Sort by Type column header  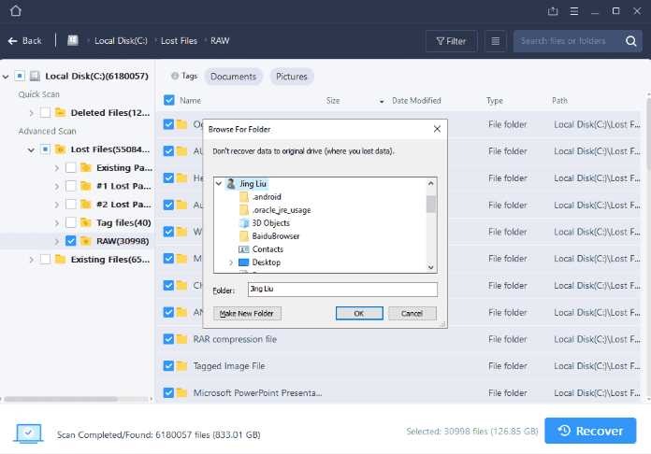(495, 101)
